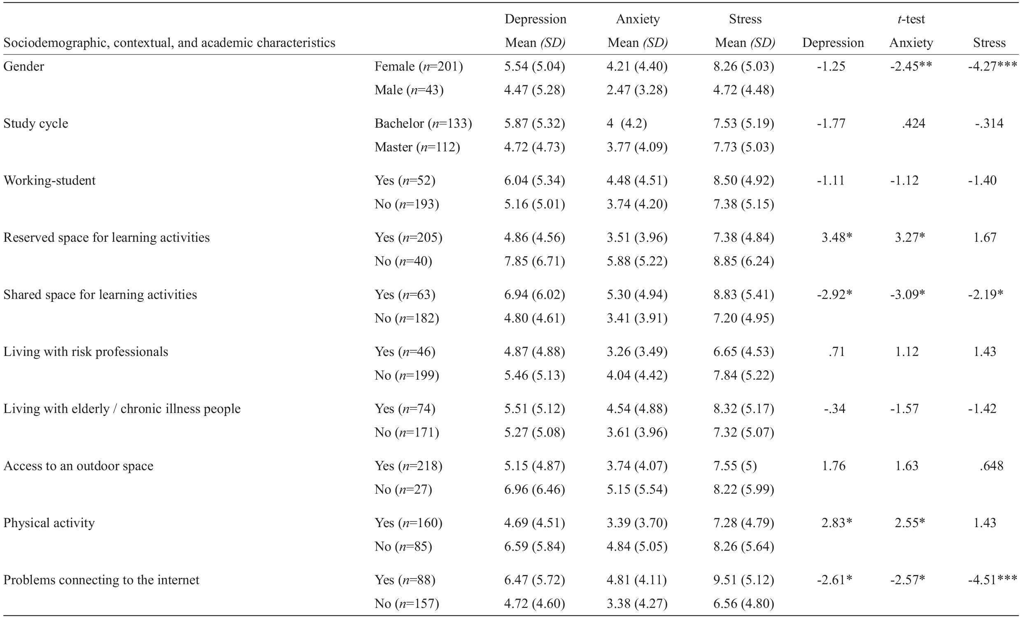
Task: Click the 'Sociodemographic, contextual, and academic characteristics' header
Action: (169, 43)
